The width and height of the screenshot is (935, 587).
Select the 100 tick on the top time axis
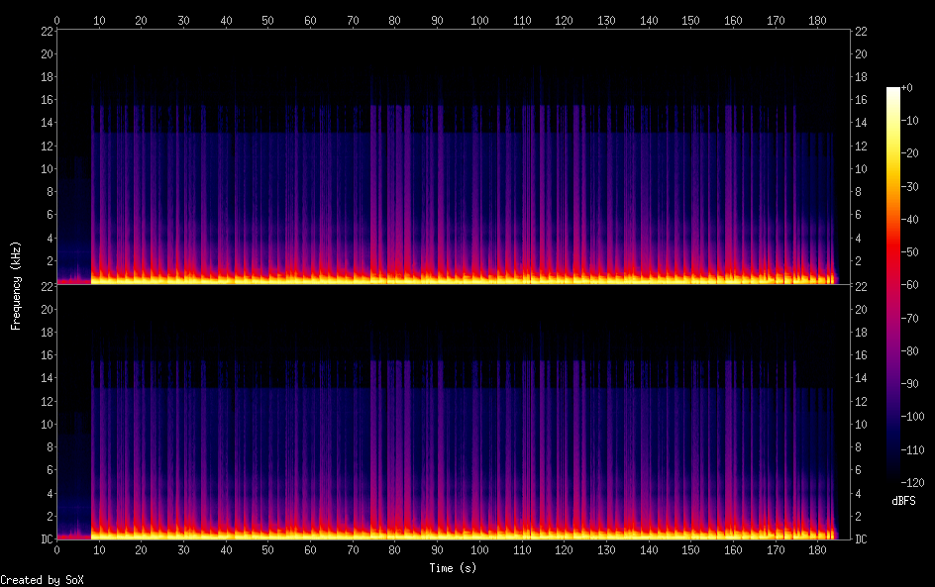pyautogui.click(x=479, y=20)
